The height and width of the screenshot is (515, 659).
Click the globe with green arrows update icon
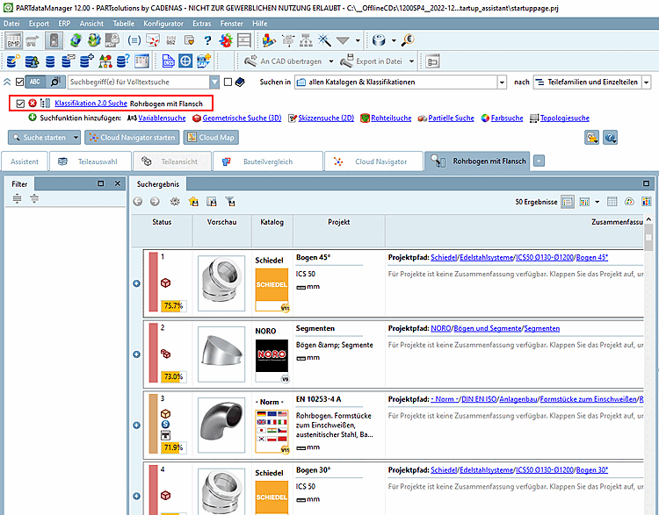click(76, 40)
